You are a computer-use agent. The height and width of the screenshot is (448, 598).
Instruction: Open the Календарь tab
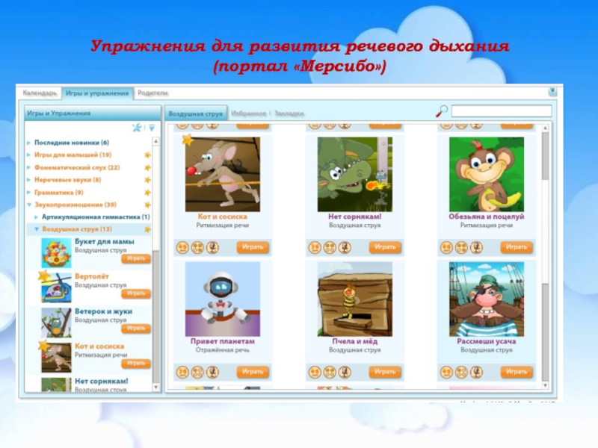point(40,93)
